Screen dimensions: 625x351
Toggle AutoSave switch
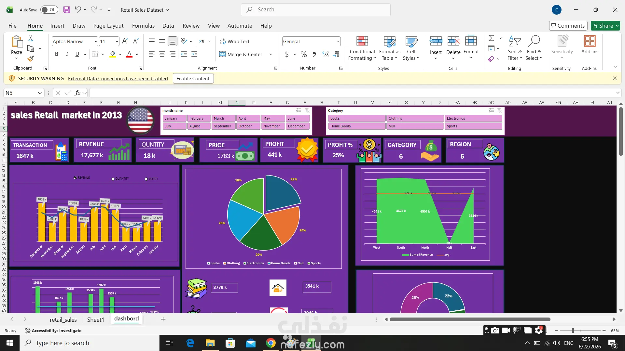coord(49,10)
